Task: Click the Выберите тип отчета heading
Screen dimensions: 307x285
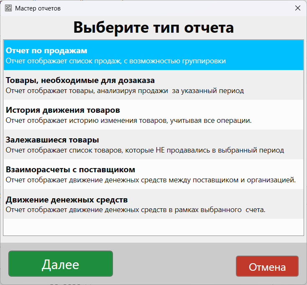Action: click(153, 27)
